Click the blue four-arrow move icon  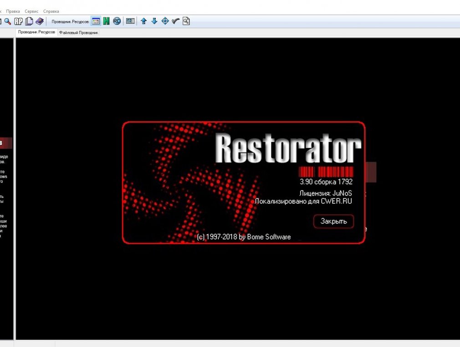165,21
